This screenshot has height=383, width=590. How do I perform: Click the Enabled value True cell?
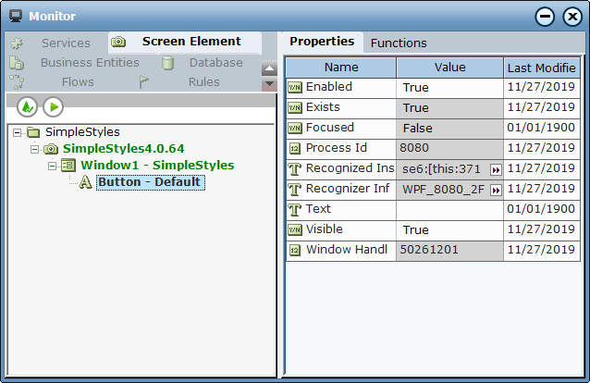[449, 88]
